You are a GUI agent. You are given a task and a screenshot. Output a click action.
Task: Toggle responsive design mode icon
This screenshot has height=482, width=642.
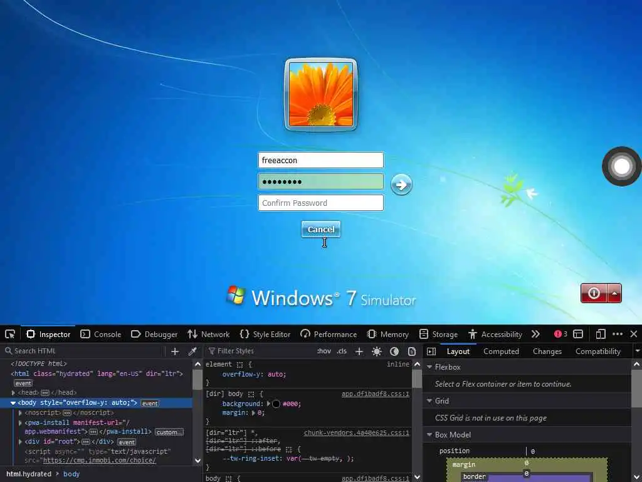[600, 335]
